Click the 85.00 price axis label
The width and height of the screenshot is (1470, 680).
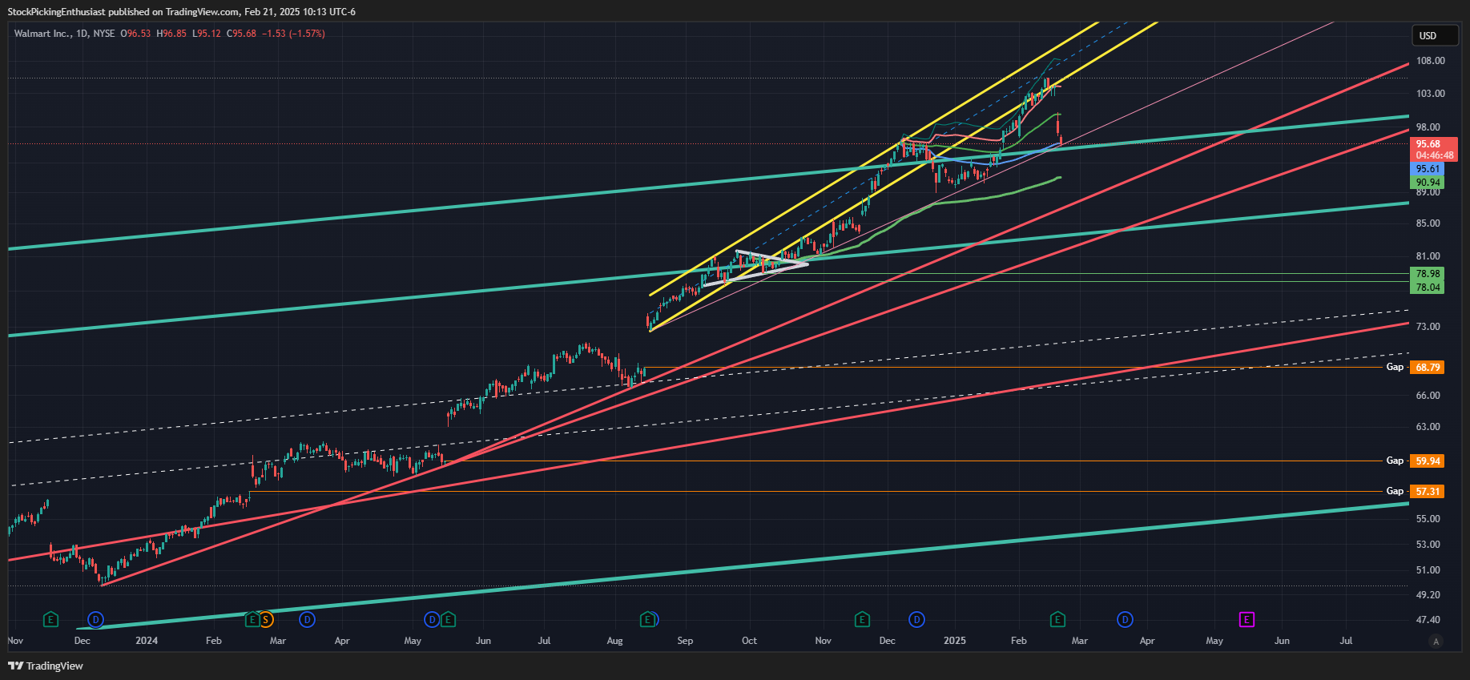[x=1428, y=223]
